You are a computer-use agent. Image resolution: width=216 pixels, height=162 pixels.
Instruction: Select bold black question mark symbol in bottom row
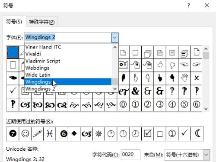point(13,104)
